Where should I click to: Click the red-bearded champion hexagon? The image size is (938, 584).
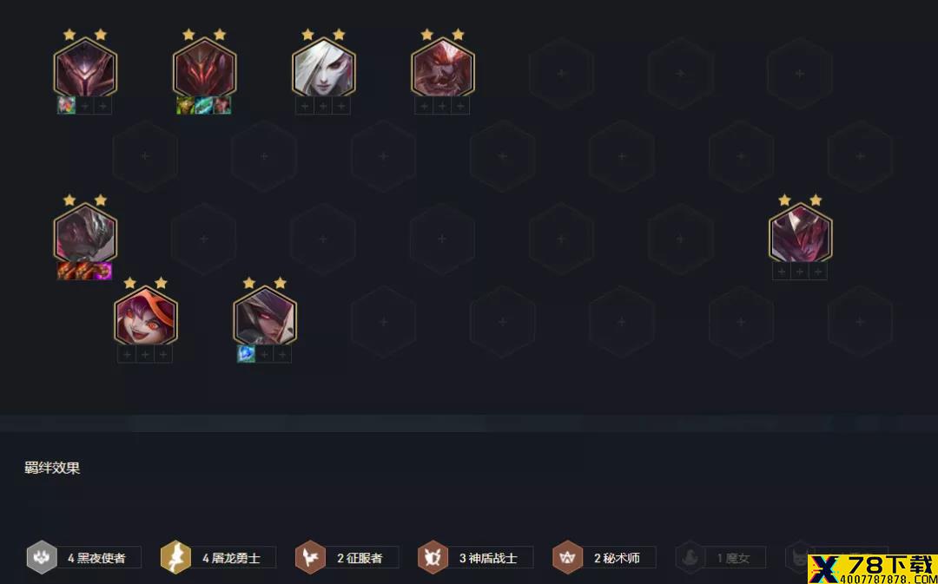pos(443,67)
